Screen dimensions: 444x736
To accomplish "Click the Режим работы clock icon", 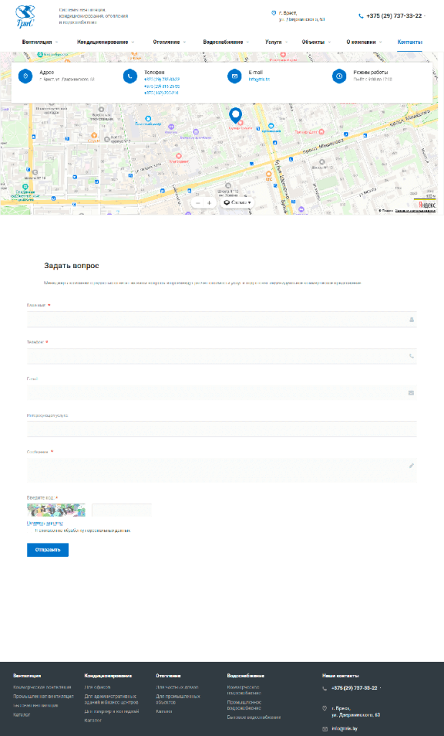I will click(x=339, y=76).
